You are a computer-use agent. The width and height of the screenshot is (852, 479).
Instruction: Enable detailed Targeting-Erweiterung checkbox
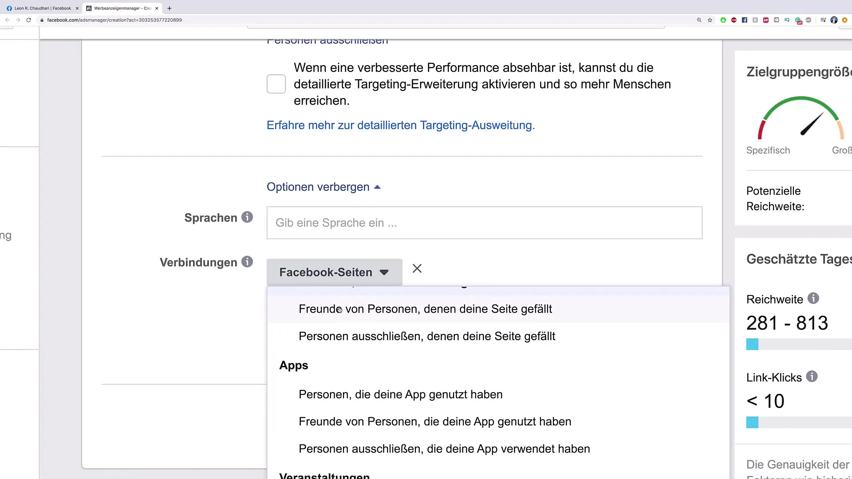tap(276, 84)
